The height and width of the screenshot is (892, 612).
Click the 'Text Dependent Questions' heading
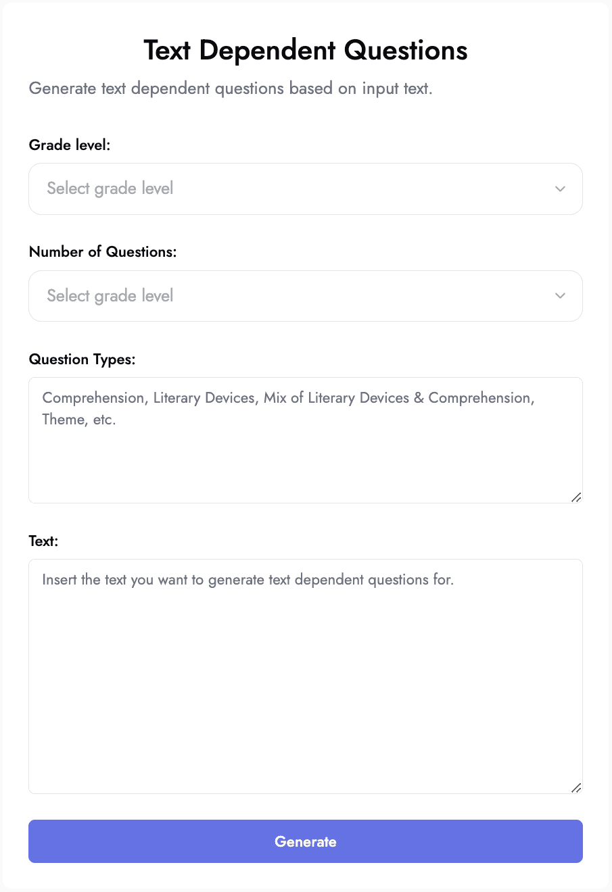pyautogui.click(x=306, y=51)
